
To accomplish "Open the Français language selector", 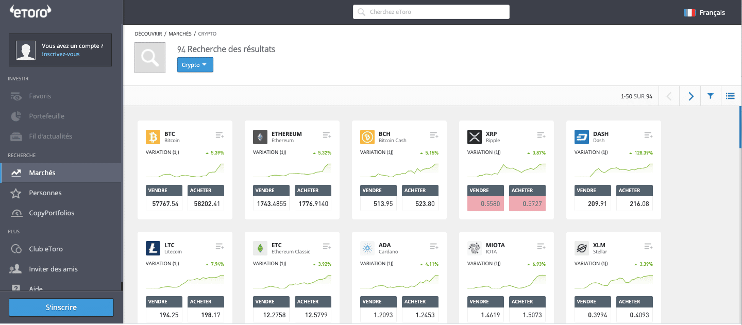I will coord(704,12).
